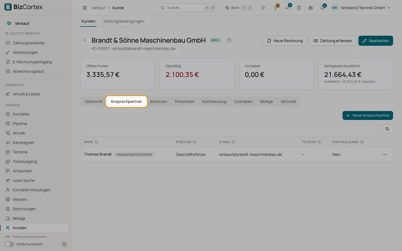Click the Suchen search field
This screenshot has height=251, width=402.
188,8
